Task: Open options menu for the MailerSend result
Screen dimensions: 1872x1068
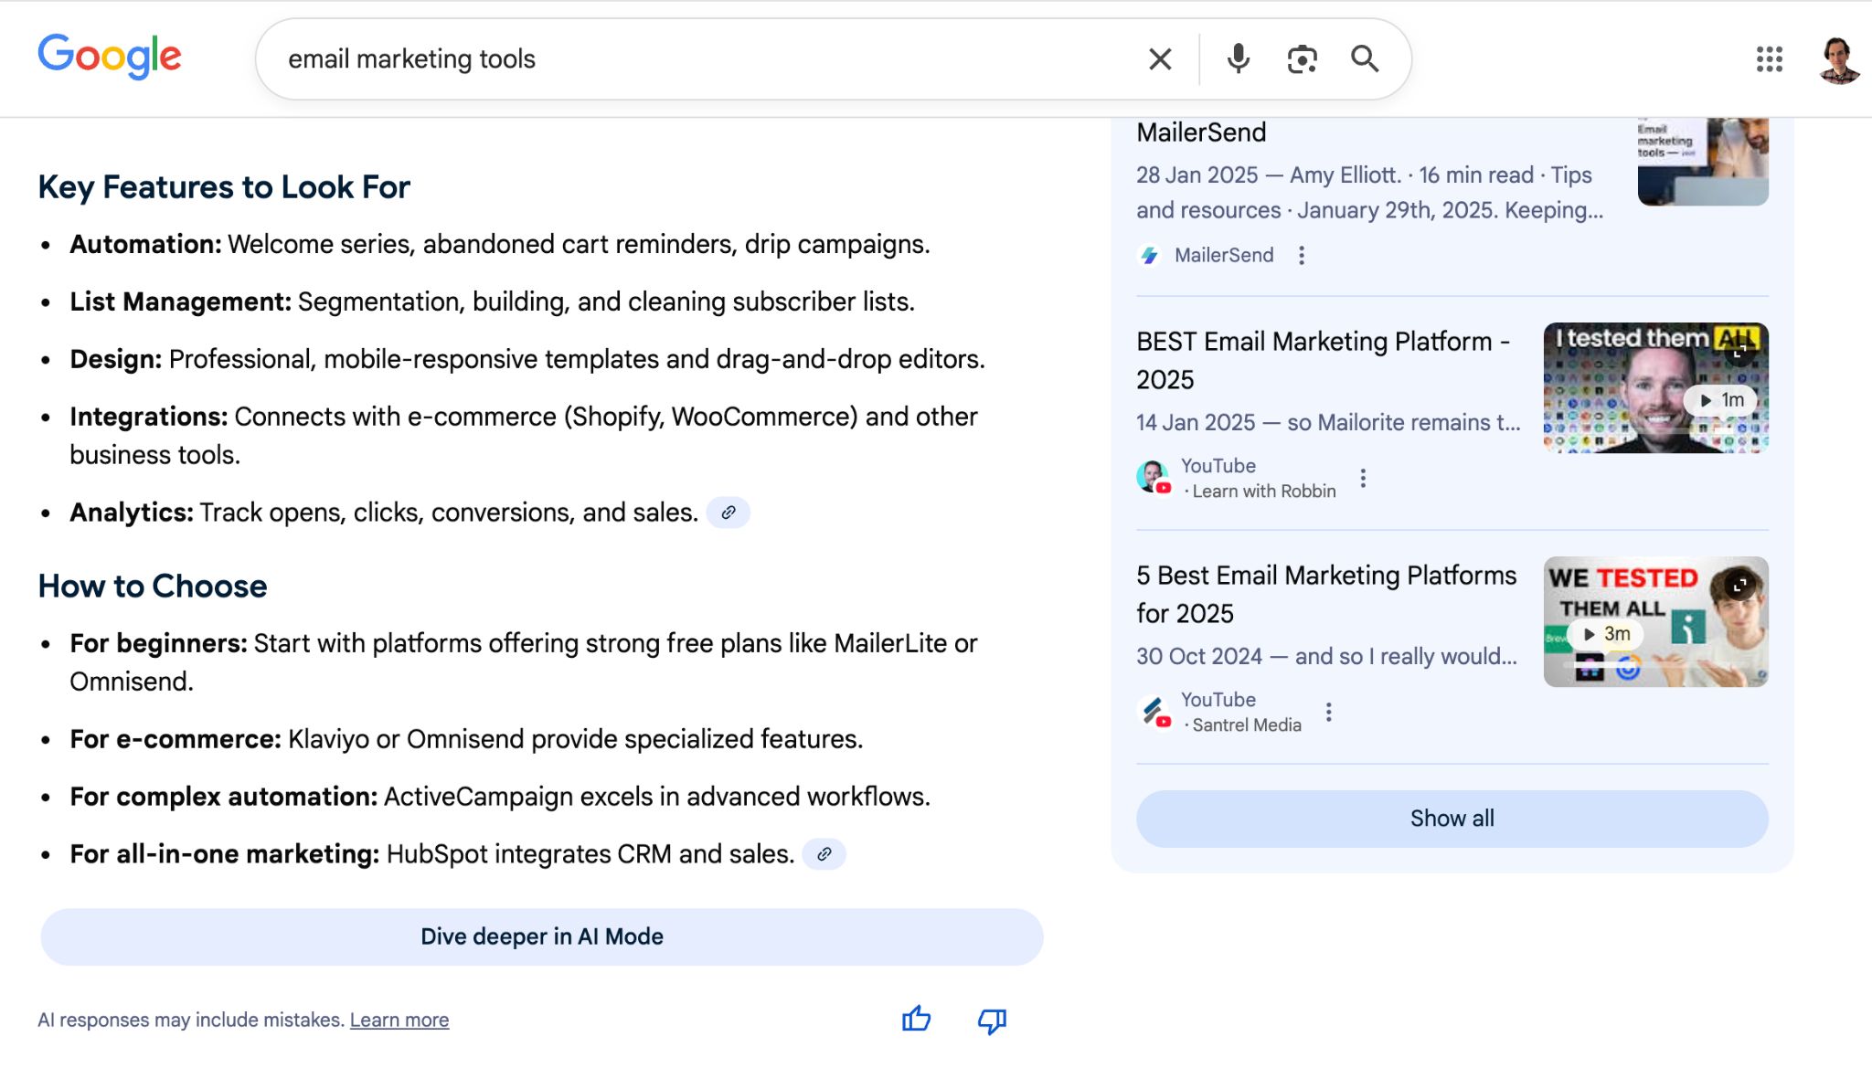Action: [1302, 256]
